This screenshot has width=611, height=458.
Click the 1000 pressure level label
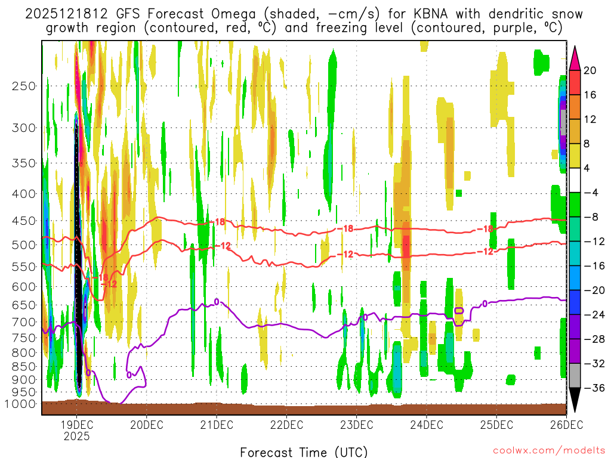tap(20, 404)
